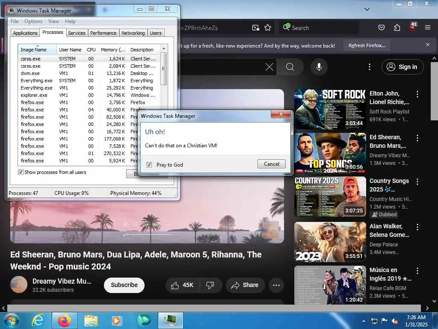
Task: Switch to the Performance tab
Action: 104,33
